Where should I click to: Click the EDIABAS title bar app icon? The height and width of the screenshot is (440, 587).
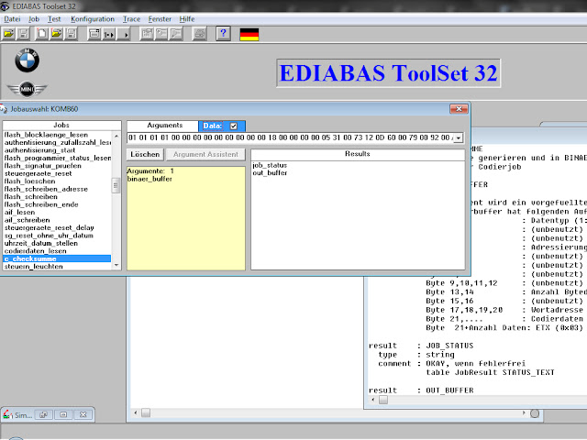coord(5,6)
